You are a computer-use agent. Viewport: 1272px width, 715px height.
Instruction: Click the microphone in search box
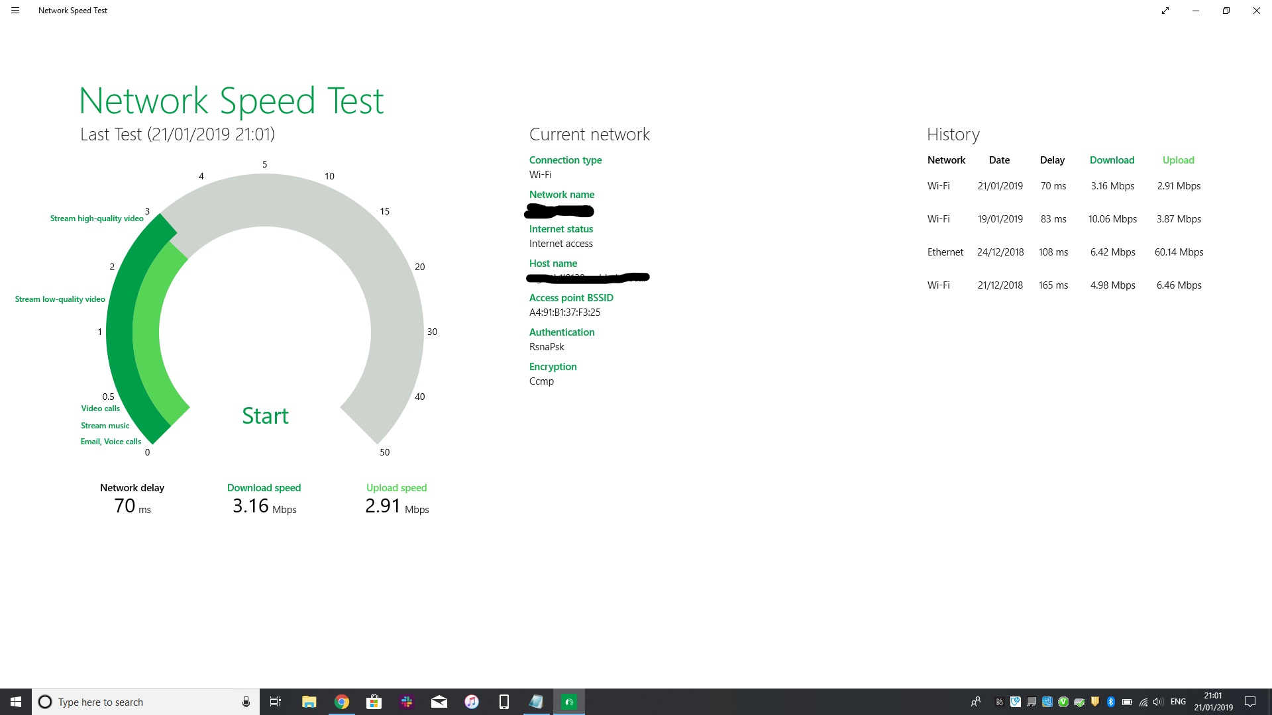pyautogui.click(x=246, y=702)
